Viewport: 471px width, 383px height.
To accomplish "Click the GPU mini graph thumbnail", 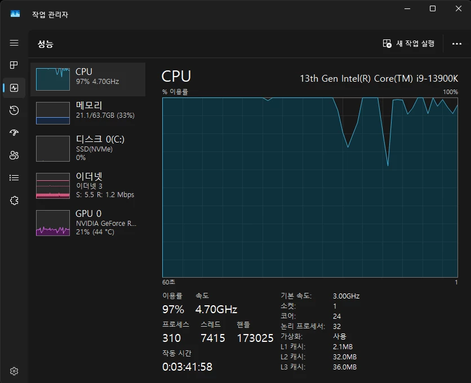I will click(53, 223).
